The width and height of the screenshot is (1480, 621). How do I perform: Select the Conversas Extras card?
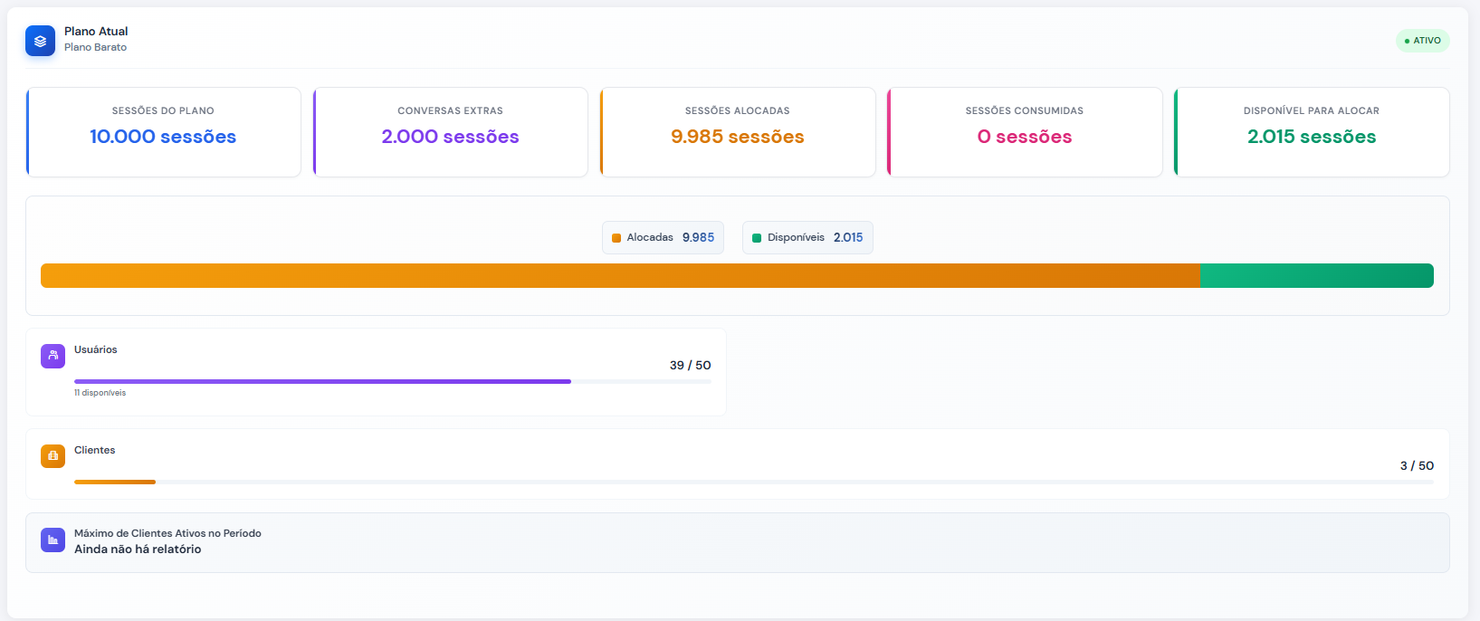pos(451,132)
